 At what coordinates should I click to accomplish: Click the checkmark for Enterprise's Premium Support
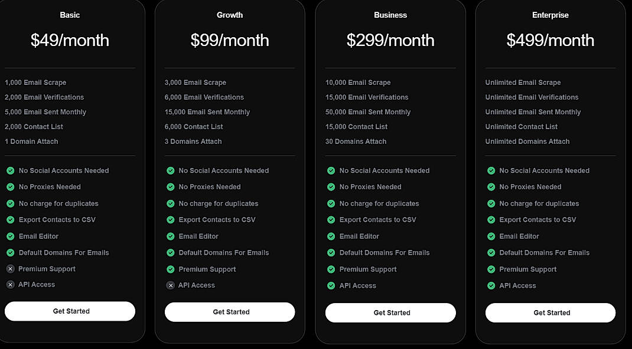pyautogui.click(x=491, y=269)
